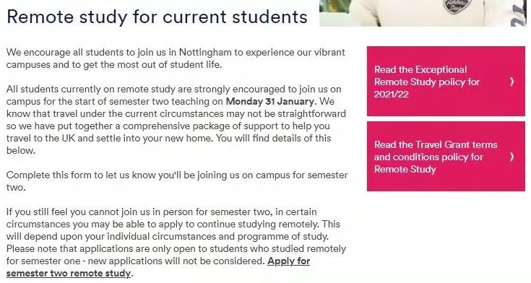
Task: Click the chevron on Travel Grant terms button
Action: point(511,157)
